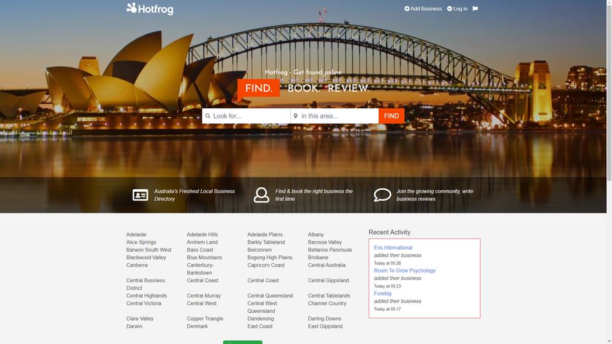Select the FIND. tab in the banner
The height and width of the screenshot is (344, 612).
[x=258, y=88]
